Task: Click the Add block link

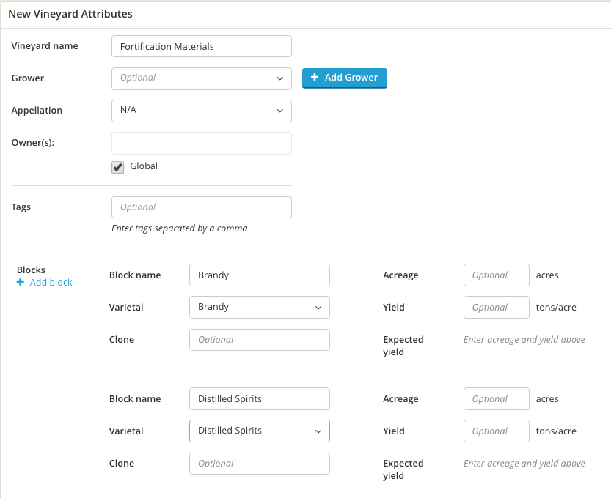Action: click(45, 282)
